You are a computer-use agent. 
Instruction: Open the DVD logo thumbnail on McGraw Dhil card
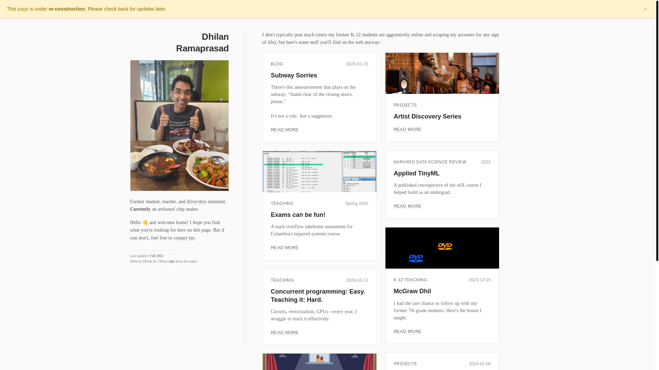(x=442, y=248)
